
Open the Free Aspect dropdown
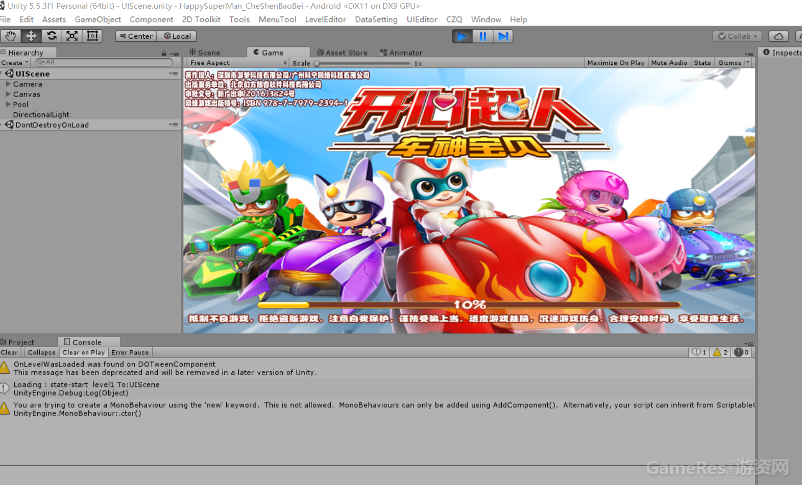238,63
